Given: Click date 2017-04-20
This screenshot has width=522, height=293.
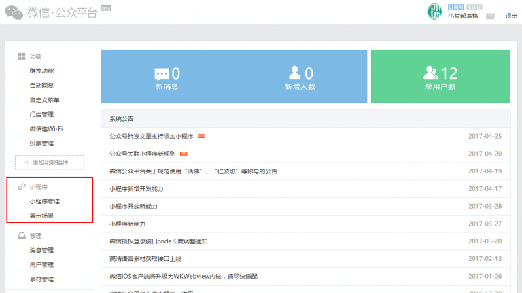Looking at the screenshot, I should point(485,154).
